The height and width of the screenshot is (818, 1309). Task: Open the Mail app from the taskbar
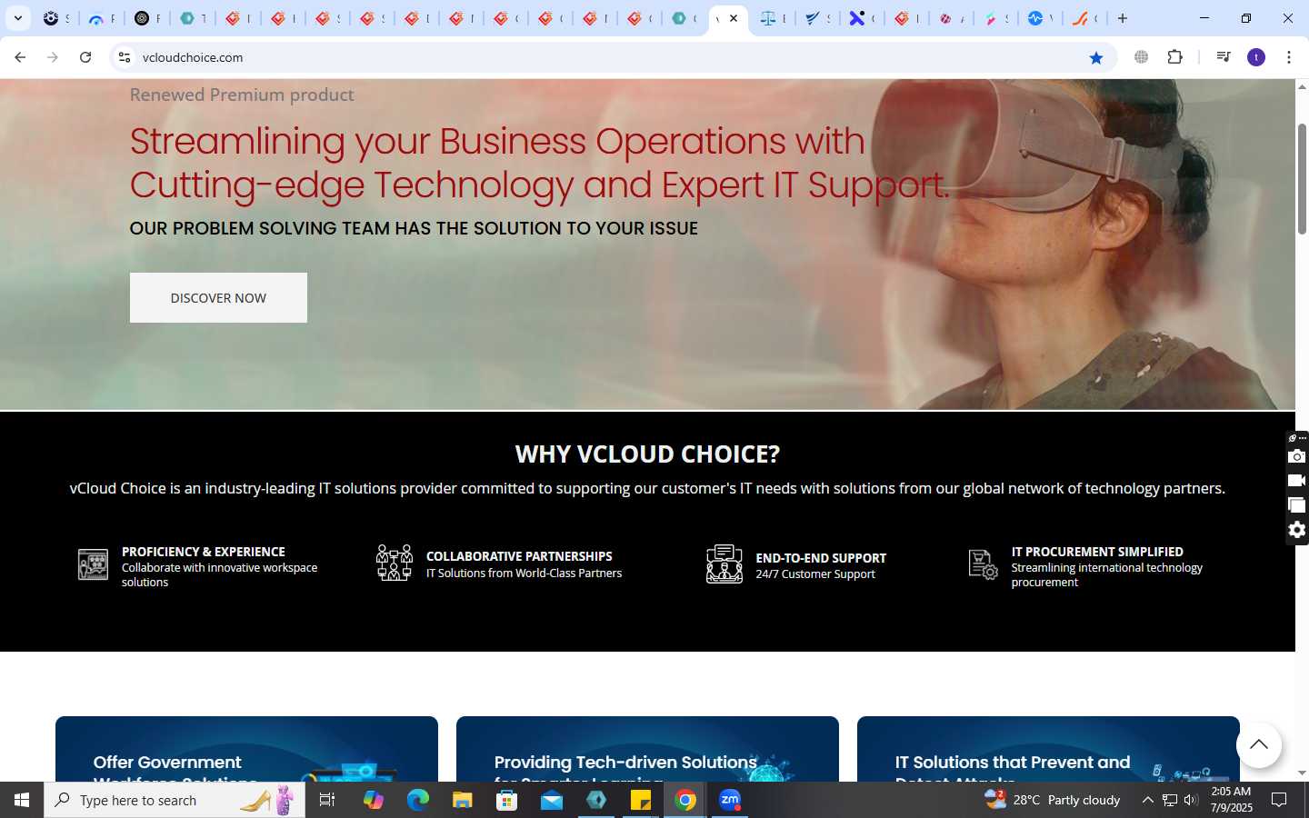click(552, 800)
